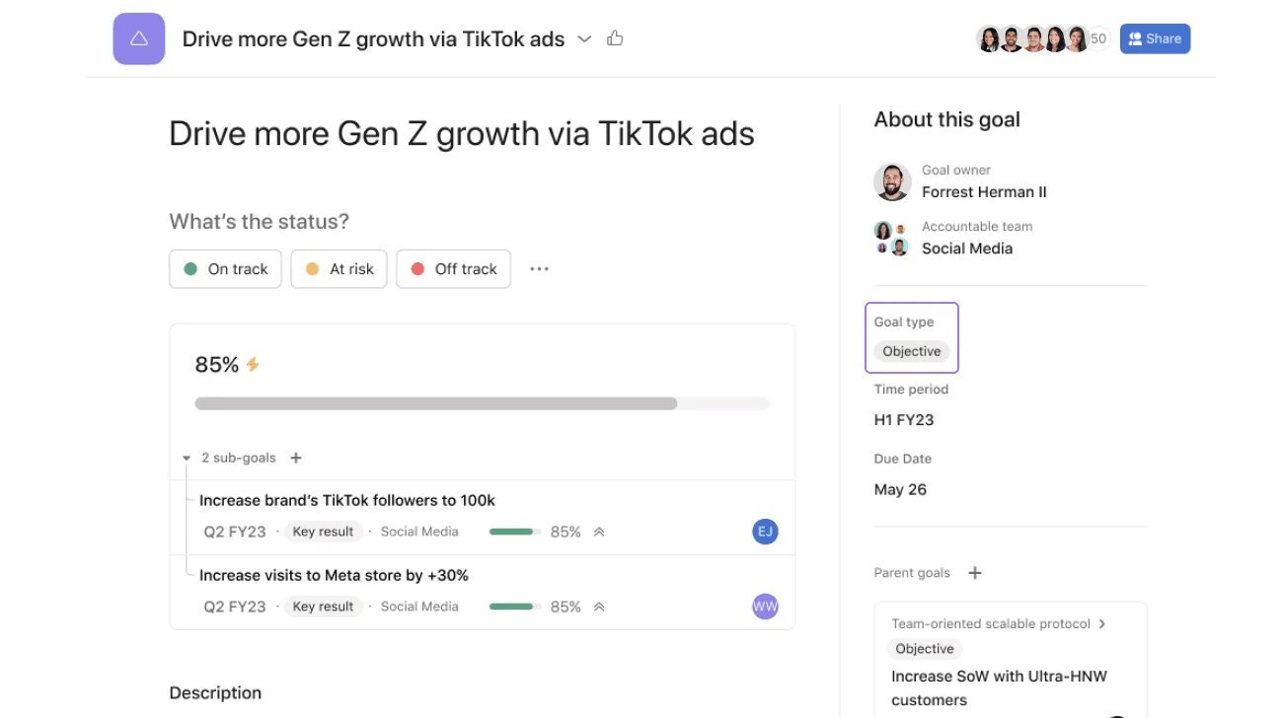Click the Share button

coord(1155,38)
